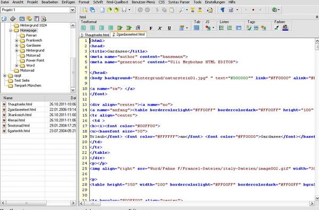Expand the Gardasee folder
Screen dimensions: 319x210
16,46
